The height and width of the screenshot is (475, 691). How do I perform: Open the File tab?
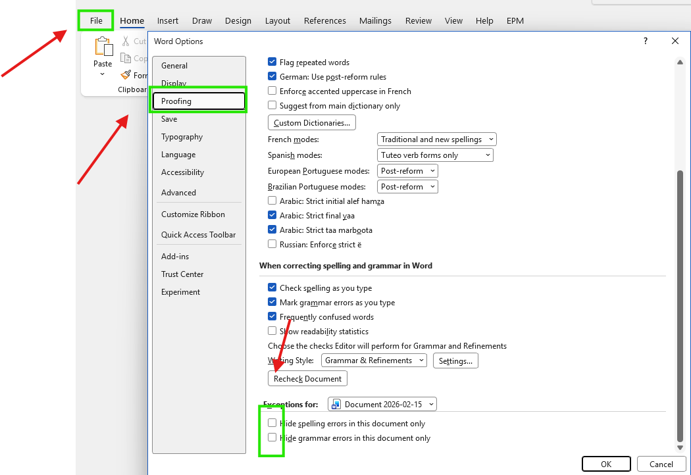[96, 20]
